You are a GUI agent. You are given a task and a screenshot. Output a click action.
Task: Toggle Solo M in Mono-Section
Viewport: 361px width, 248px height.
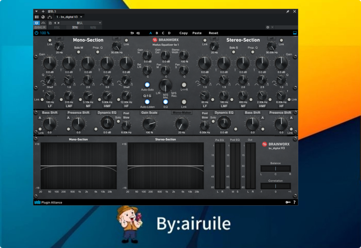79,52
